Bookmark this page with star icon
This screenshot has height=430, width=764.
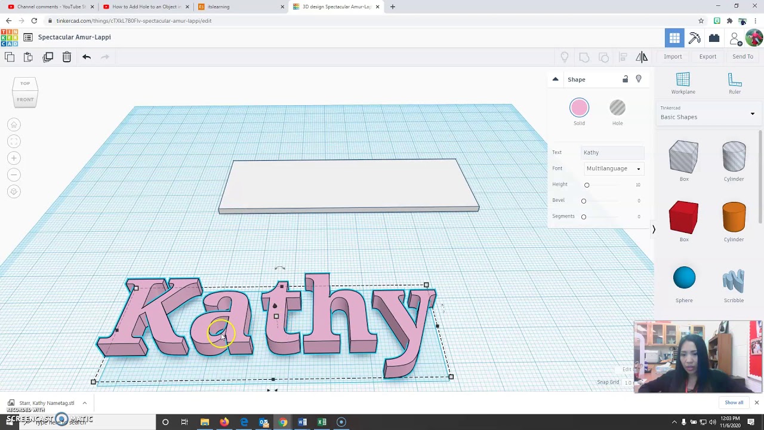click(x=701, y=21)
